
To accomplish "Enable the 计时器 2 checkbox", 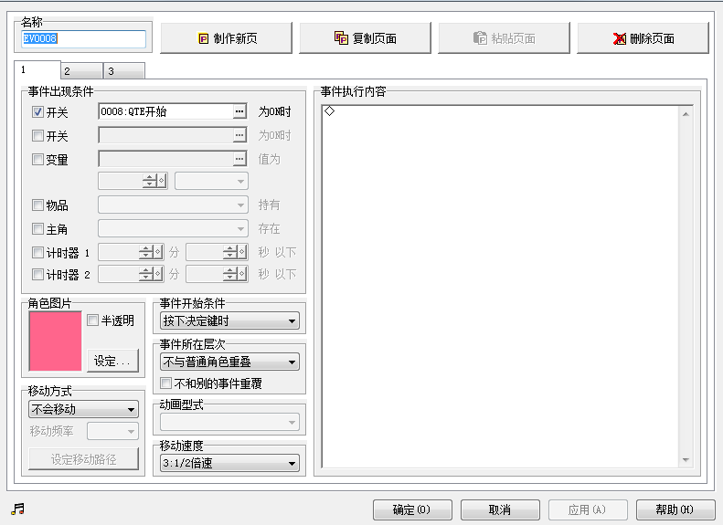I will pyautogui.click(x=37, y=275).
